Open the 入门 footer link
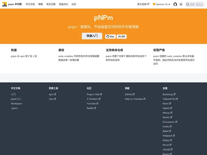 coord(13,94)
